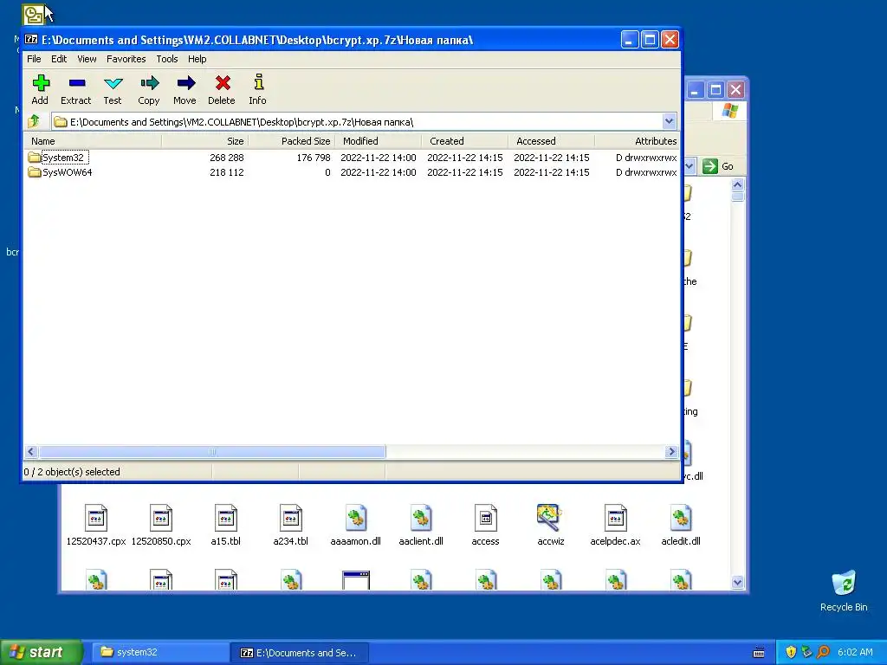Image resolution: width=887 pixels, height=665 pixels.
Task: Click the Go button in Explorer window
Action: [x=718, y=166]
